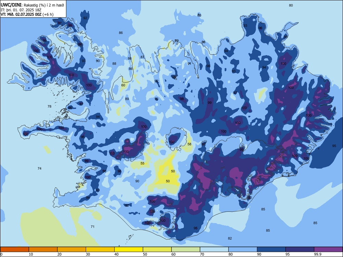Click the '87' humidity value on the map
Screen dimensions: 343x257
pos(142,57)
